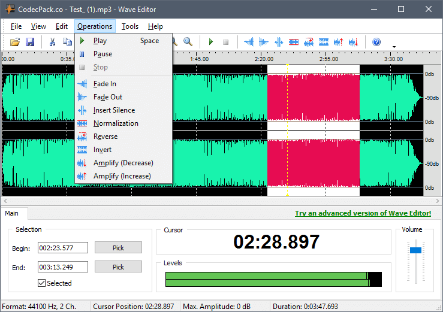Click the Cut scissors icon in toolbar

pyautogui.click(x=52, y=42)
